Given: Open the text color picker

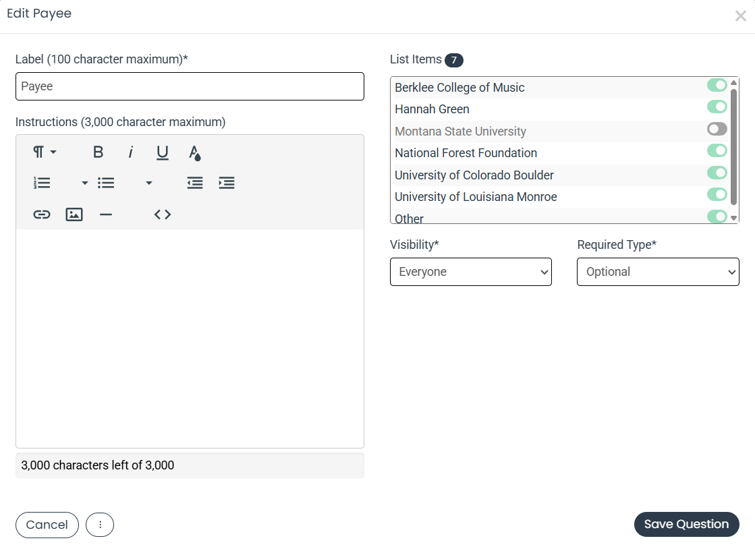Looking at the screenshot, I should pyautogui.click(x=194, y=152).
